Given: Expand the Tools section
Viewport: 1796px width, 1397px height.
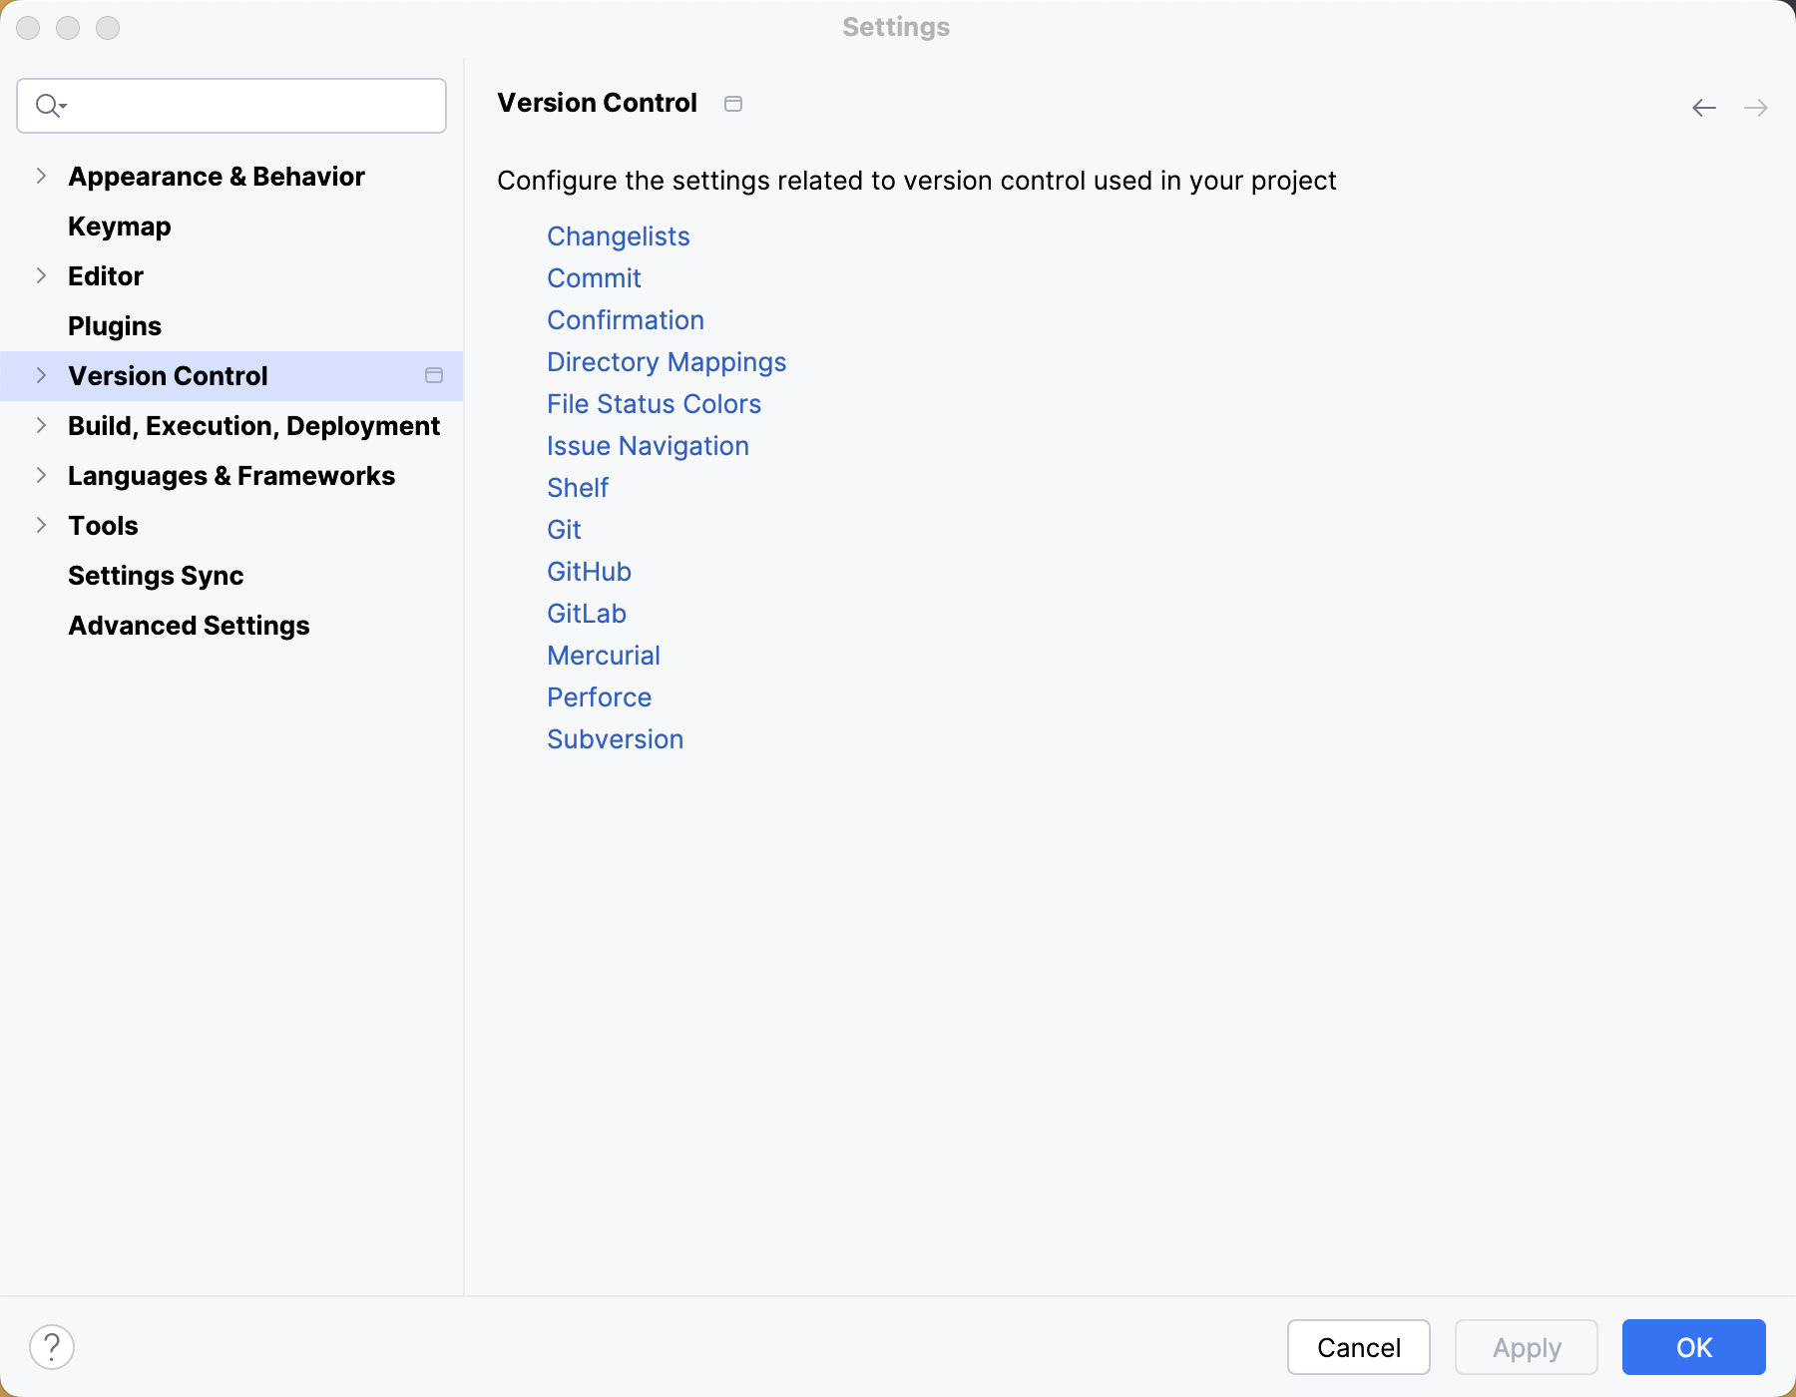Looking at the screenshot, I should (x=42, y=525).
